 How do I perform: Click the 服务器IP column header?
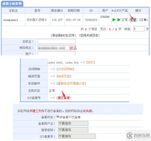click(x=57, y=11)
